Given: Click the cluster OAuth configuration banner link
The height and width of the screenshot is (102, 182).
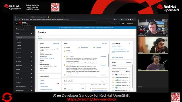Looking at the screenshot, I should tap(96, 28).
